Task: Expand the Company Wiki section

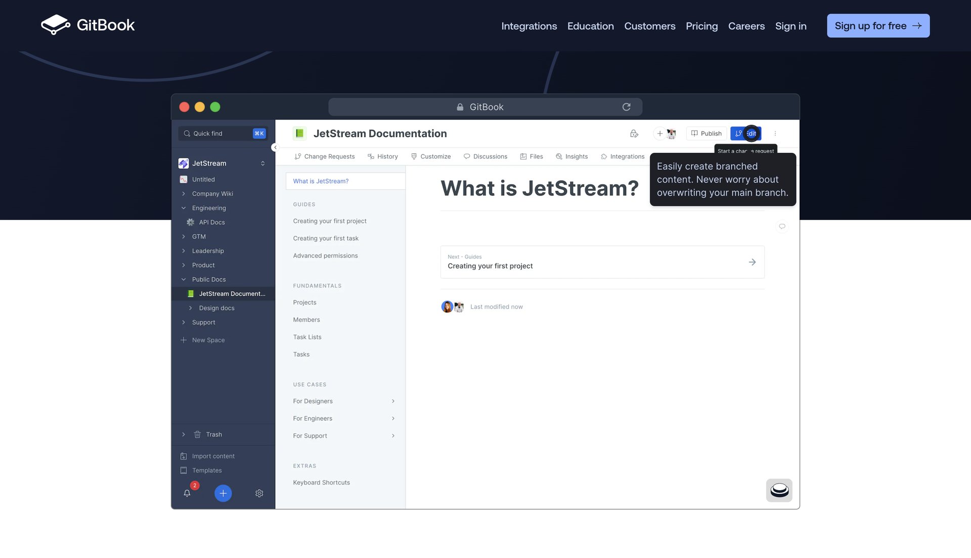Action: coord(183,193)
